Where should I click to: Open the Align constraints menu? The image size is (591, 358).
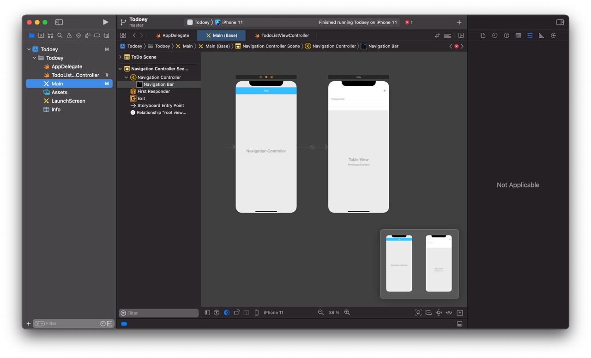pyautogui.click(x=428, y=312)
